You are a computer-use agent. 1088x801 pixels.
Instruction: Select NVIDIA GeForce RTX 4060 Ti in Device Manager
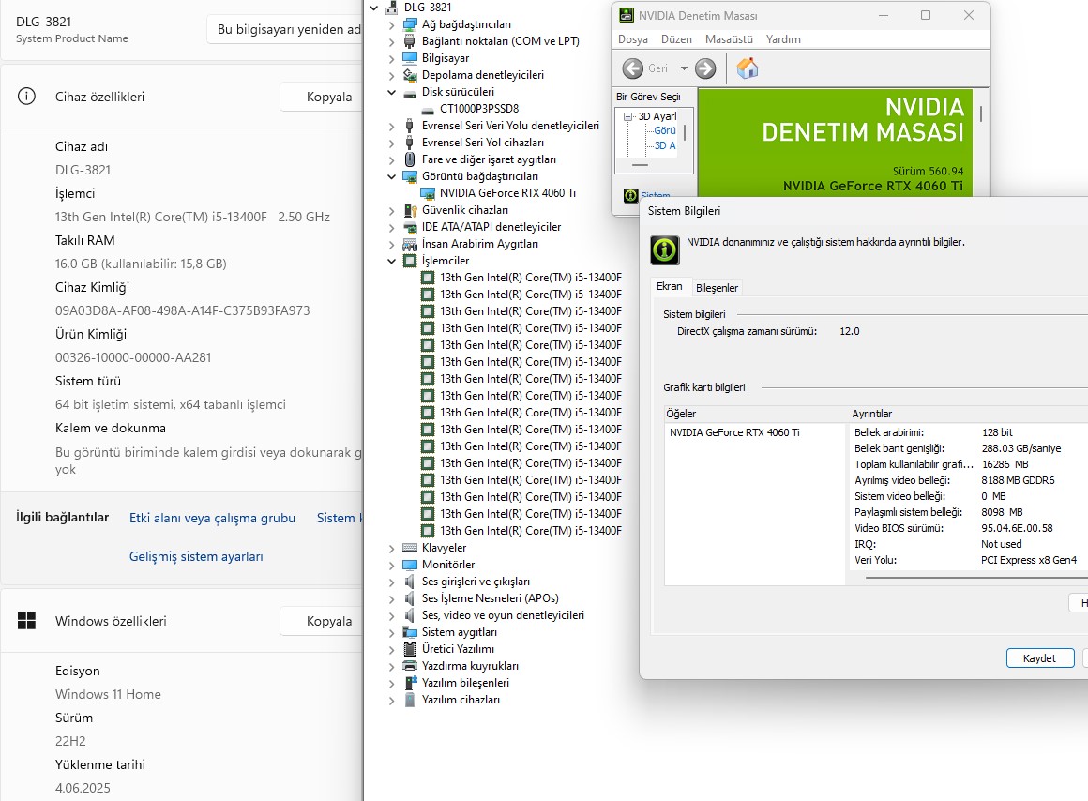(x=507, y=193)
